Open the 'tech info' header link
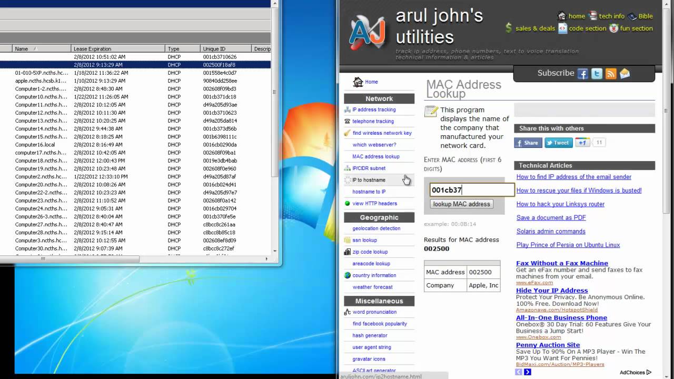674x379 pixels. [x=612, y=16]
